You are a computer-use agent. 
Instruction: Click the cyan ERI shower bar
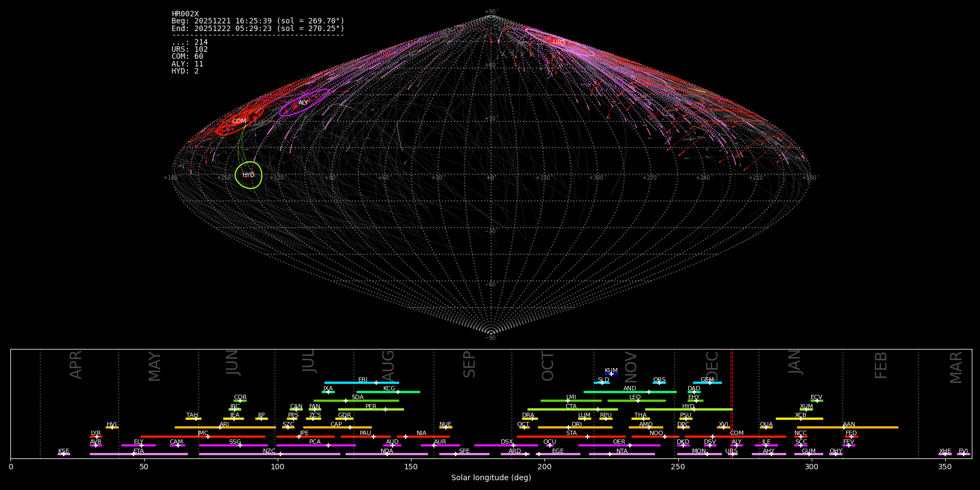[362, 383]
